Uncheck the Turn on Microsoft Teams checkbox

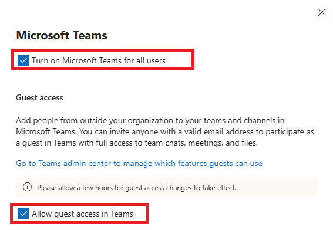pyautogui.click(x=23, y=60)
